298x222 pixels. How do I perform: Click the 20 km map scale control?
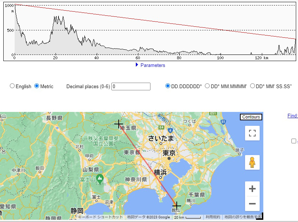(x=187, y=217)
